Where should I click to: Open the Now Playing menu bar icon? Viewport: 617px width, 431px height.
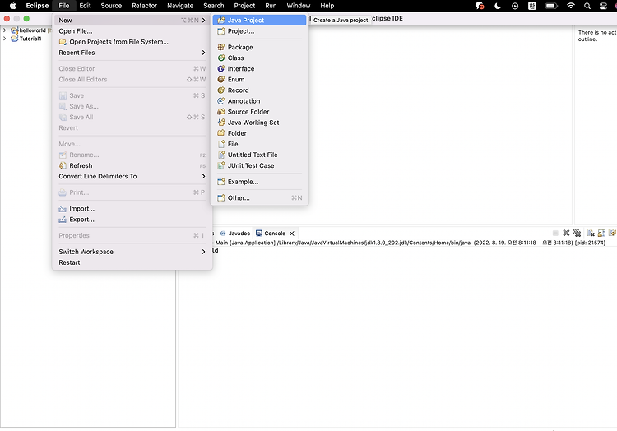[x=515, y=6]
